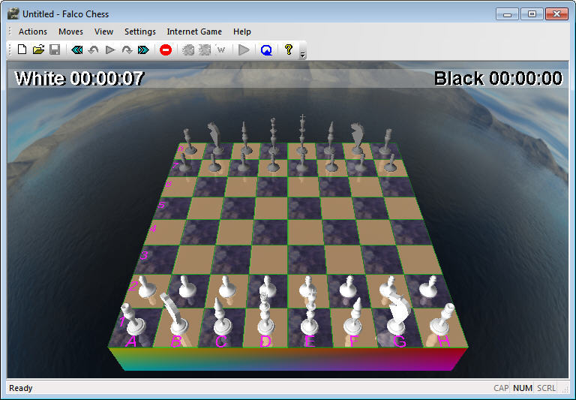This screenshot has height=400, width=576.
Task: Click the E4 square on the board
Action: pyautogui.click(x=304, y=233)
